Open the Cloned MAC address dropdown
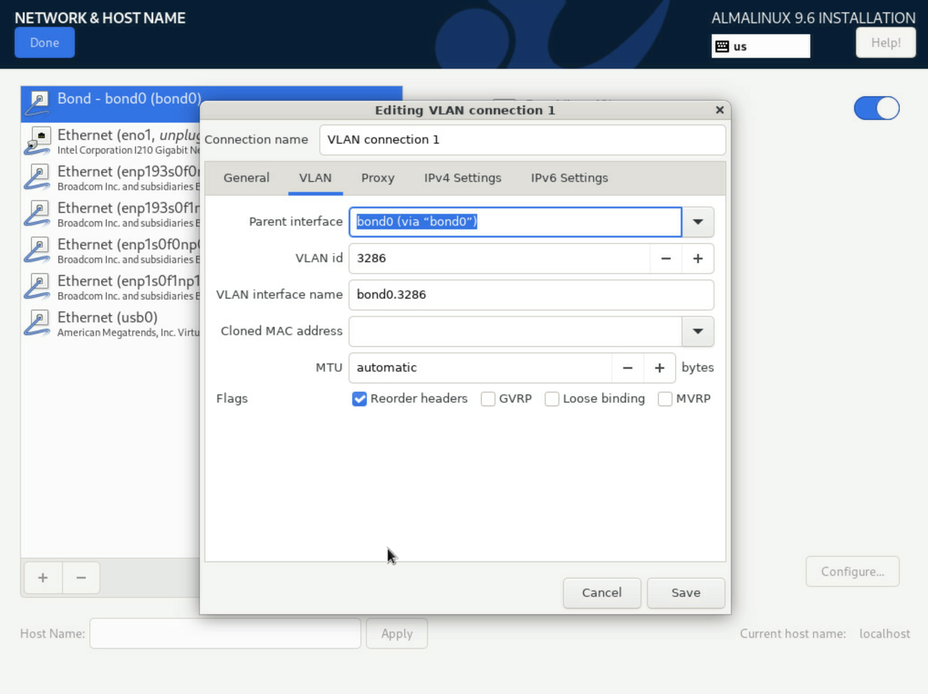 (x=698, y=331)
